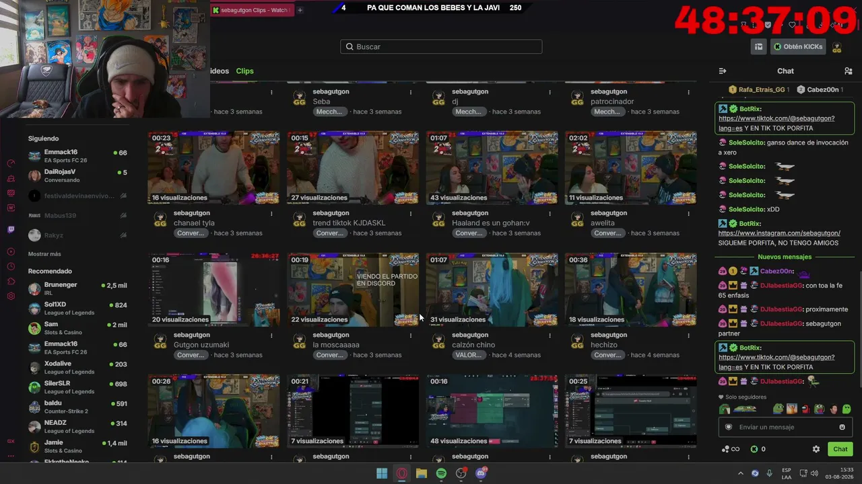The height and width of the screenshot is (484, 862).
Task: Open options menu for clip 'Haaland es un gohan:v'
Action: 550,214
